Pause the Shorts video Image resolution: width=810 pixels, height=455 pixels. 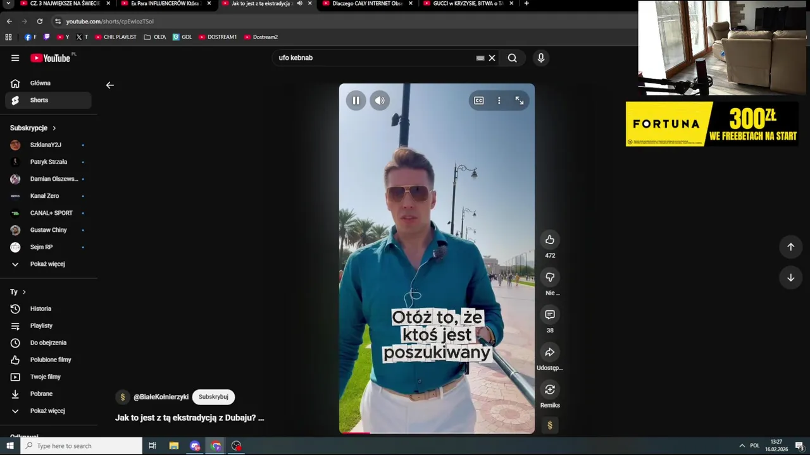click(356, 100)
